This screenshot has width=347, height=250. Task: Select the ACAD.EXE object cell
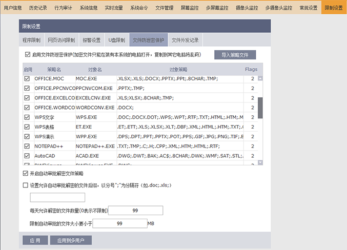coord(96,156)
